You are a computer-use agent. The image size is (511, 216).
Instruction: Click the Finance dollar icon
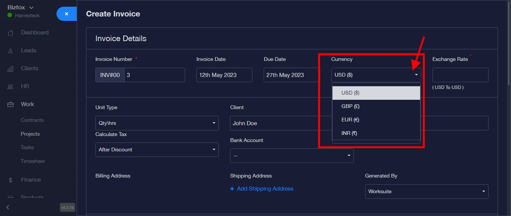11,180
